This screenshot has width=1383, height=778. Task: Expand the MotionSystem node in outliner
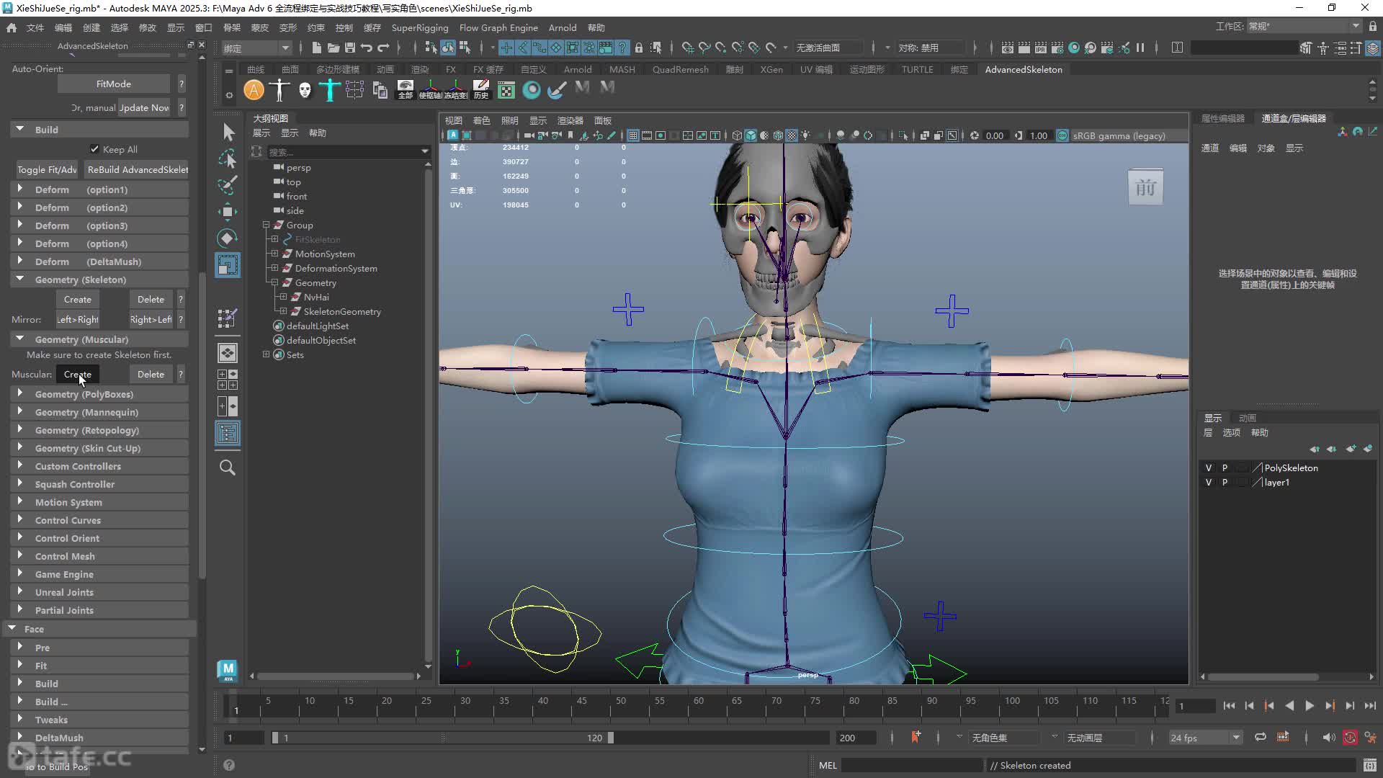[274, 254]
